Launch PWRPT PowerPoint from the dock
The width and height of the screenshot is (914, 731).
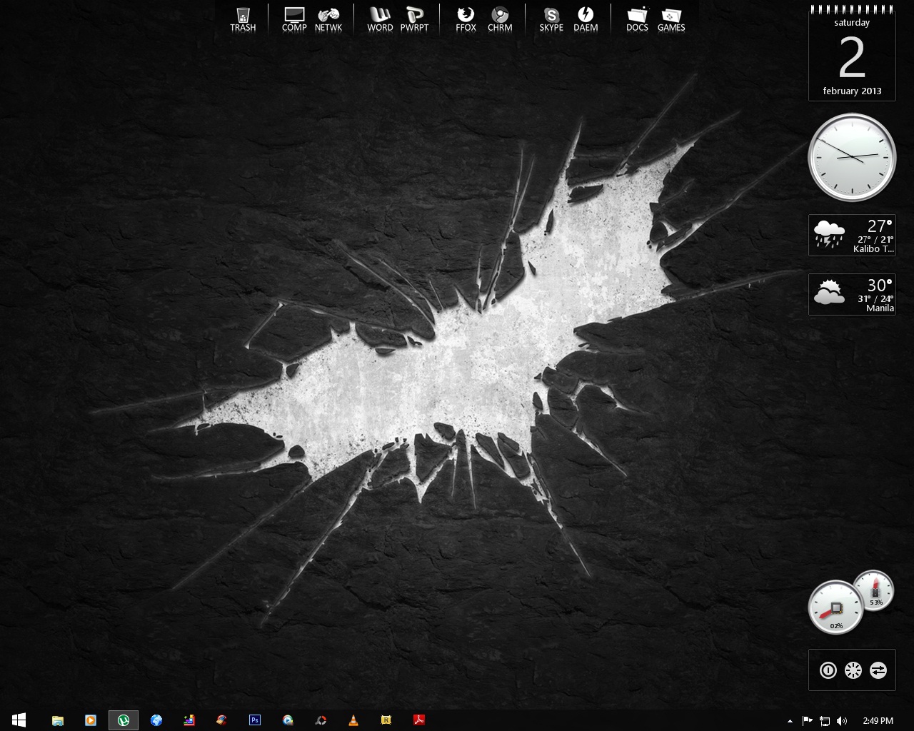click(x=414, y=19)
